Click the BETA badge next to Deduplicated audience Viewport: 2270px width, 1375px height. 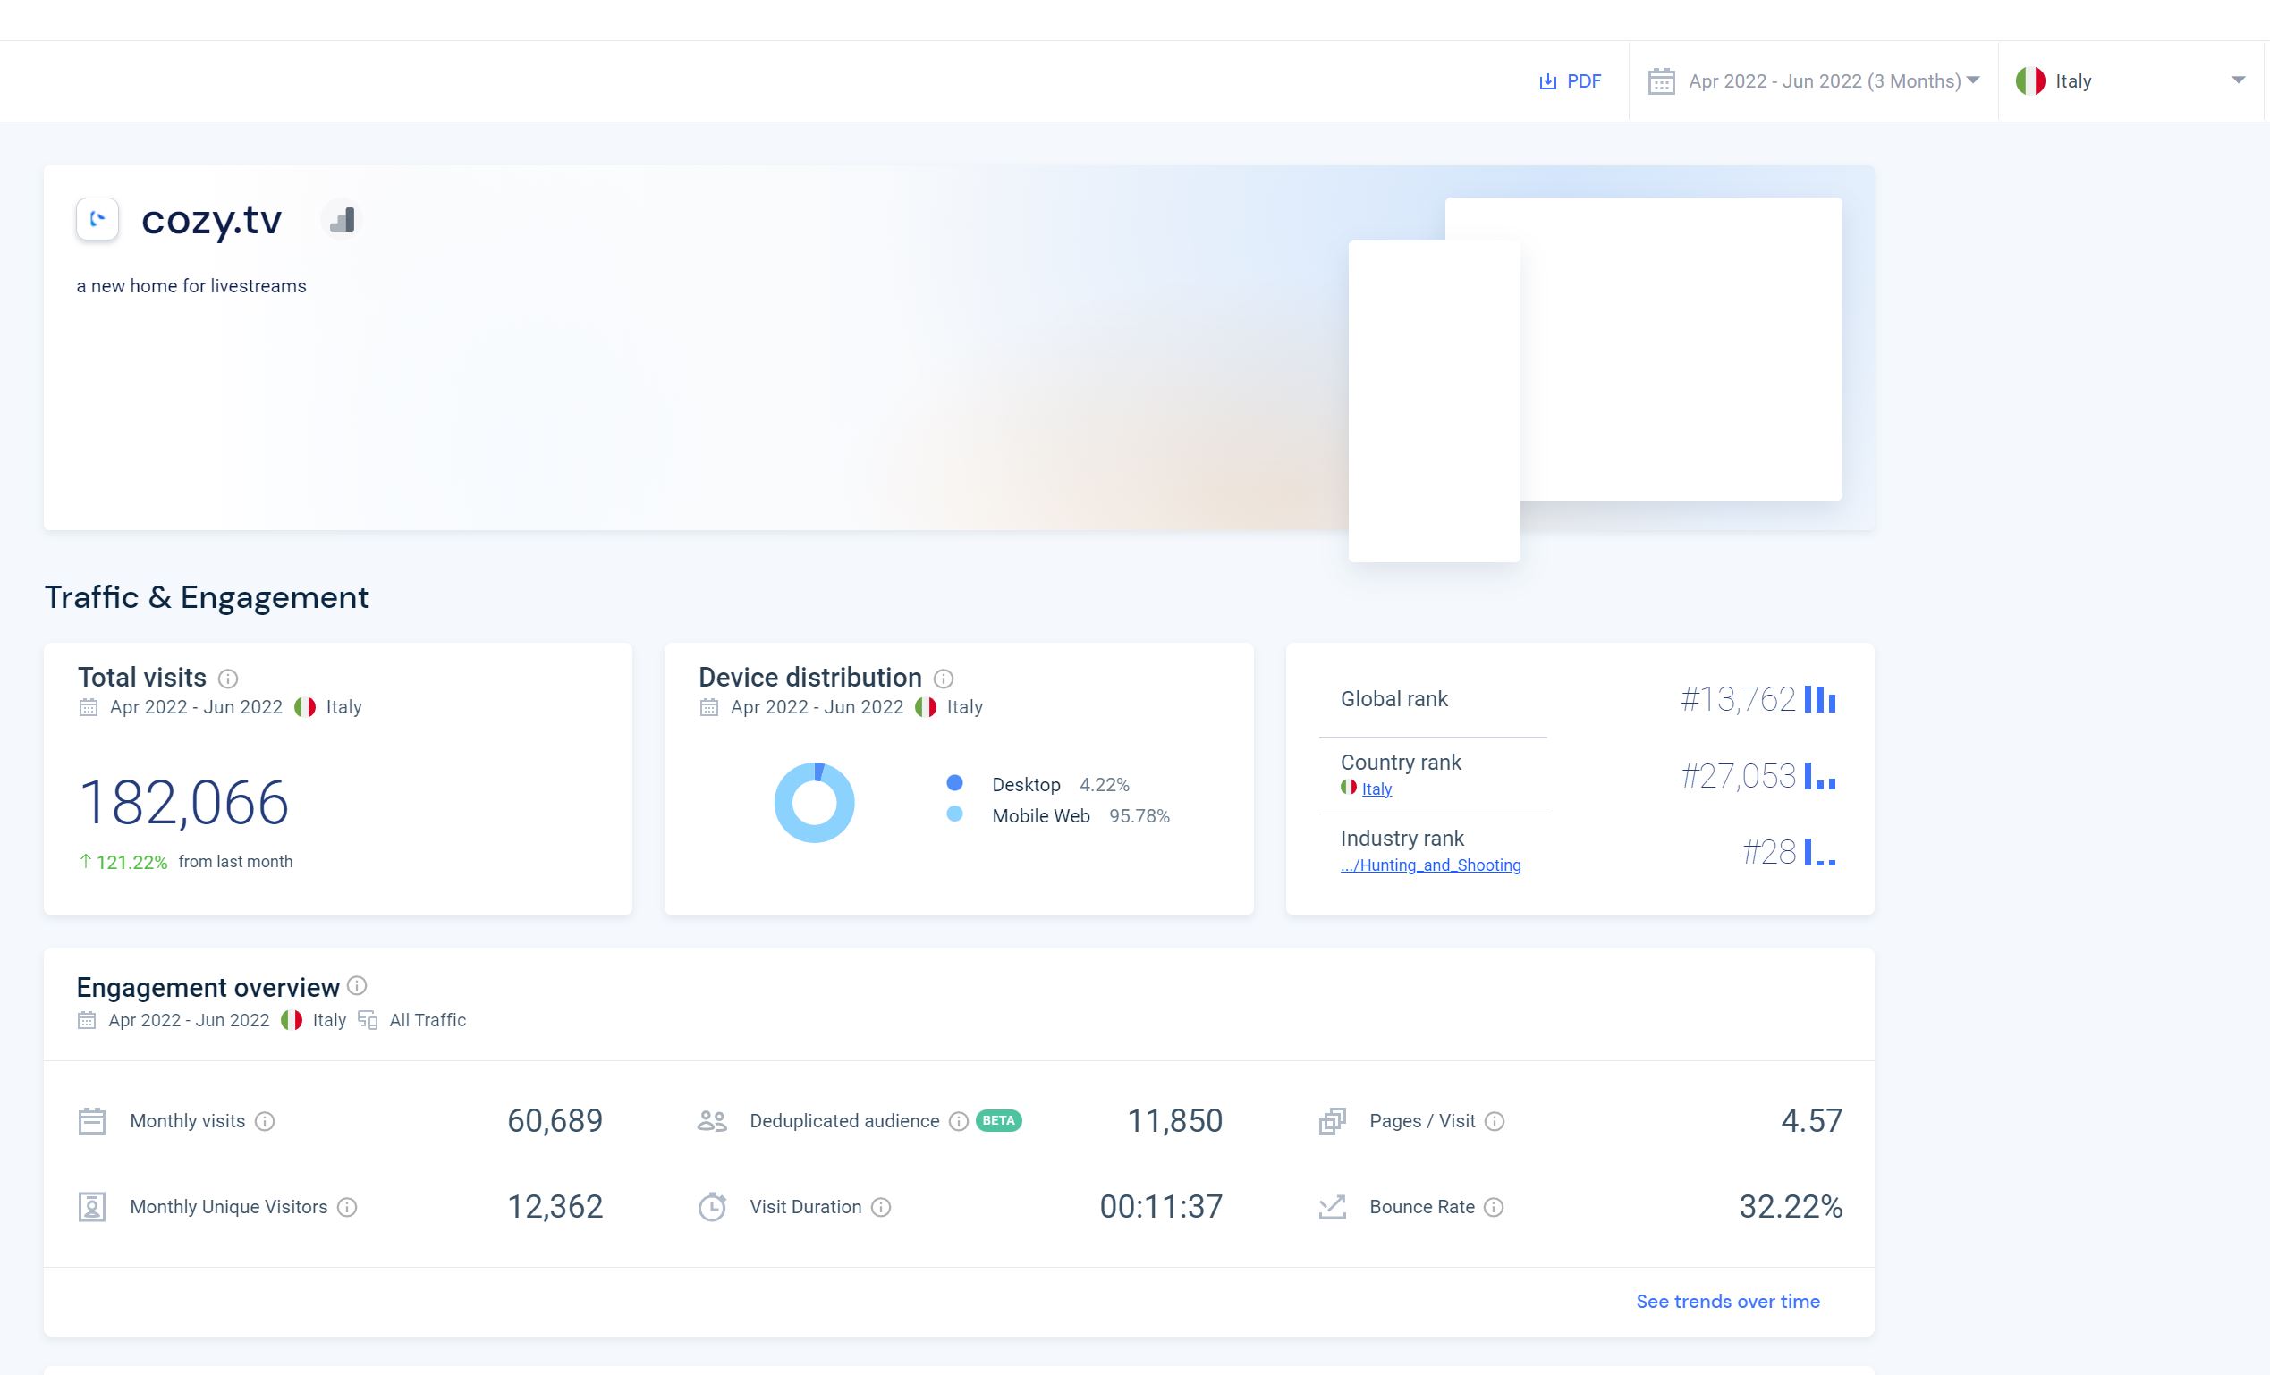click(x=999, y=1121)
